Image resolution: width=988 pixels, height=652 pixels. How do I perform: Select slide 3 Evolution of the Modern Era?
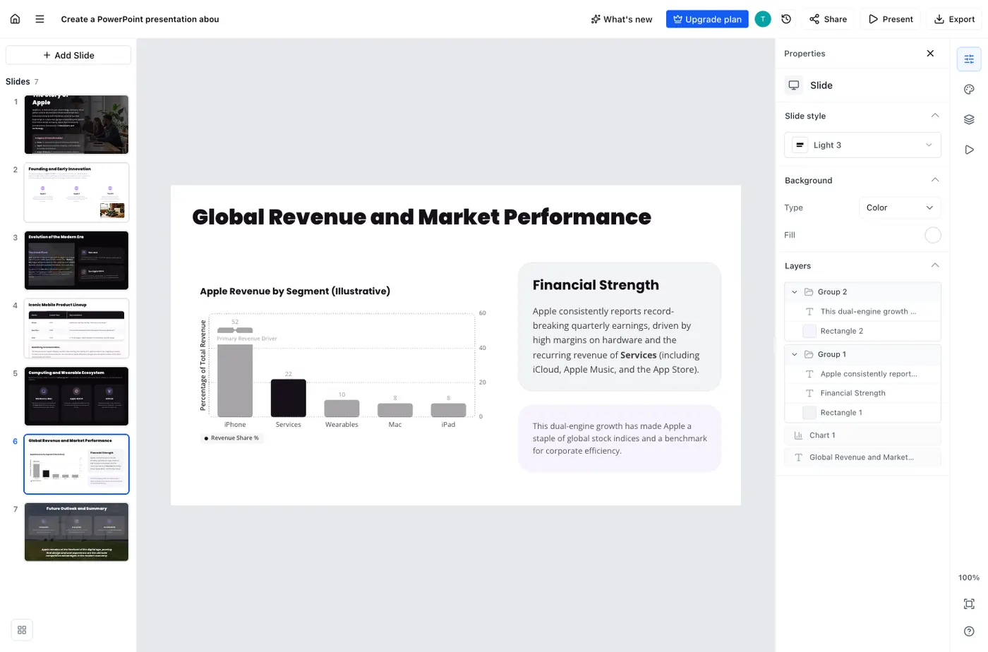[x=76, y=260]
